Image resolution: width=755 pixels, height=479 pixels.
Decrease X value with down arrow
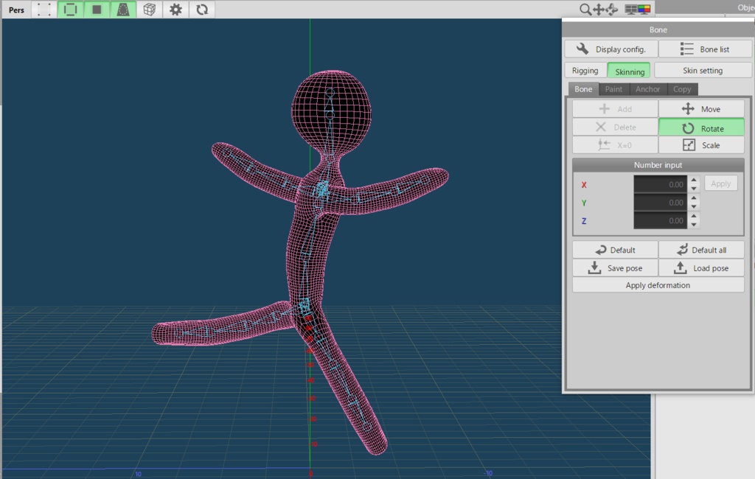(x=693, y=189)
